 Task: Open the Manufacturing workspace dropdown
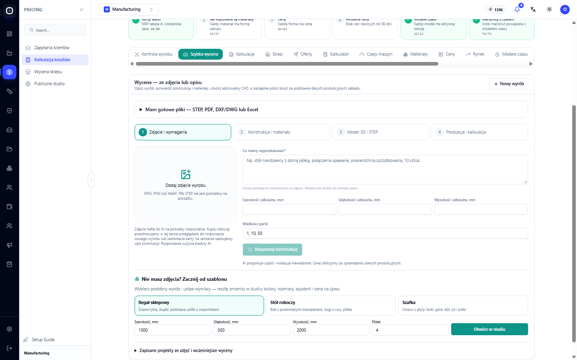[129, 10]
